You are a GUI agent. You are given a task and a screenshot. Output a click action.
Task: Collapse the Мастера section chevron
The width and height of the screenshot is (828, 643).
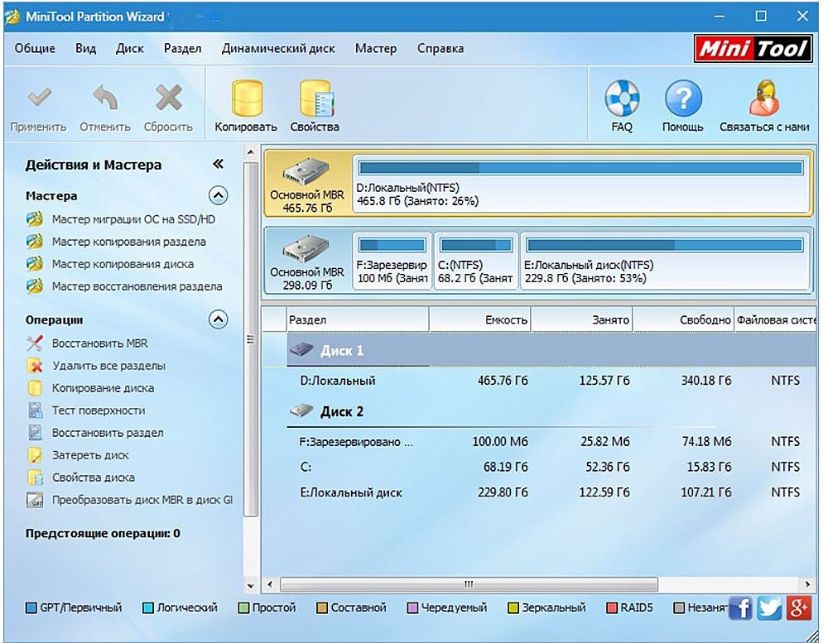coord(218,196)
